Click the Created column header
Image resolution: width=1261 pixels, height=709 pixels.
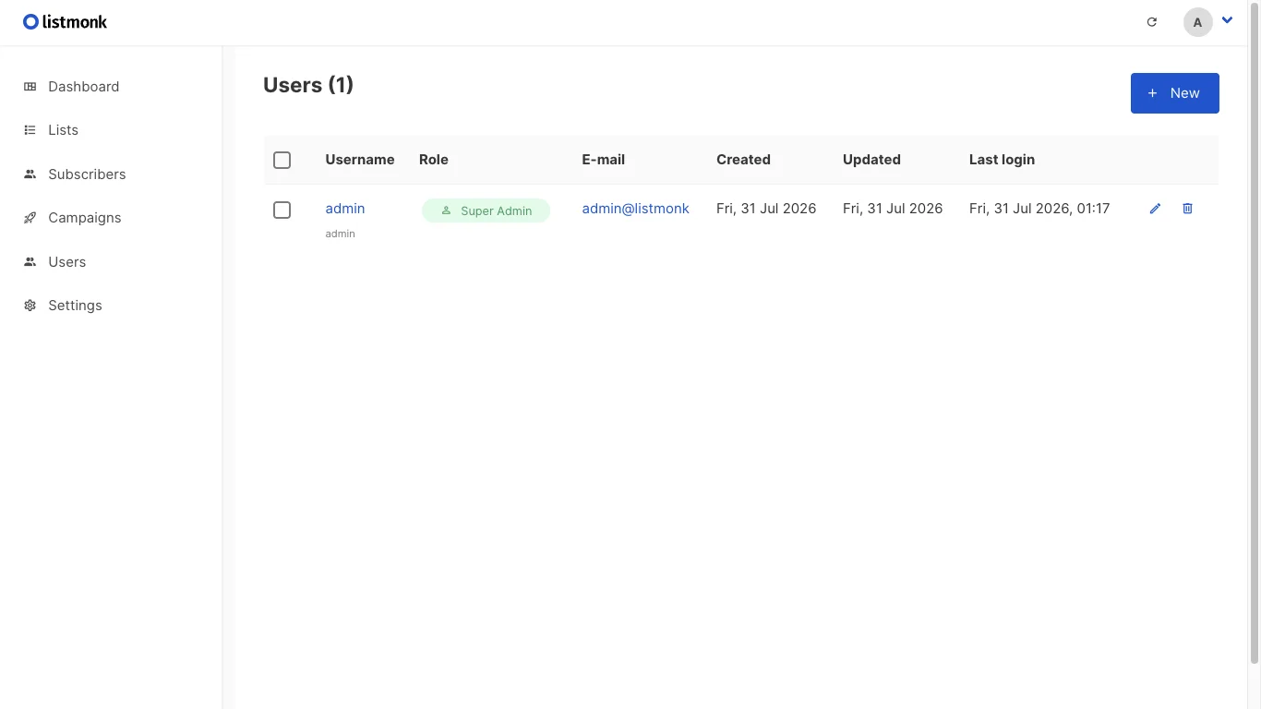tap(743, 160)
